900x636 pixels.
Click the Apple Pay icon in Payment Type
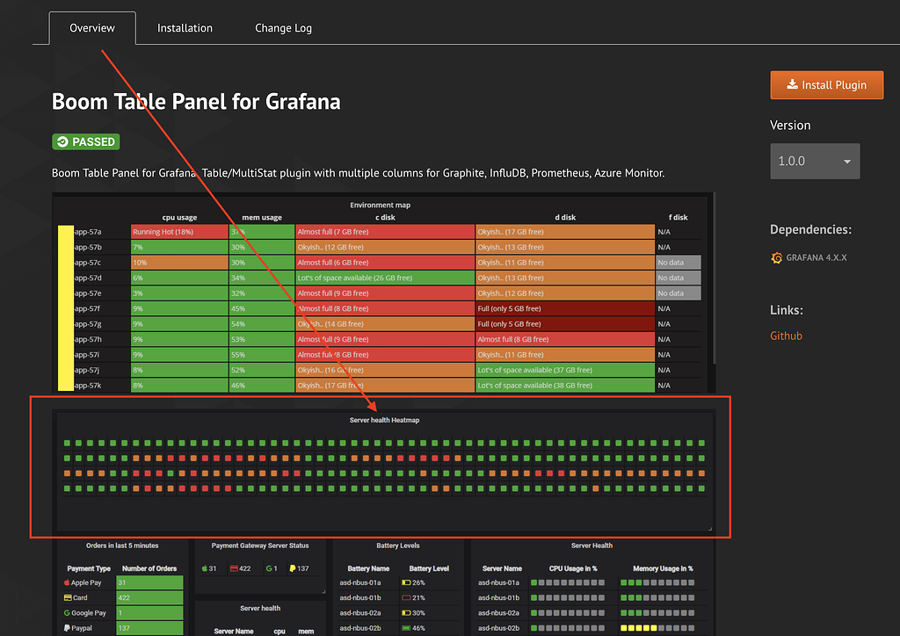coord(67,582)
